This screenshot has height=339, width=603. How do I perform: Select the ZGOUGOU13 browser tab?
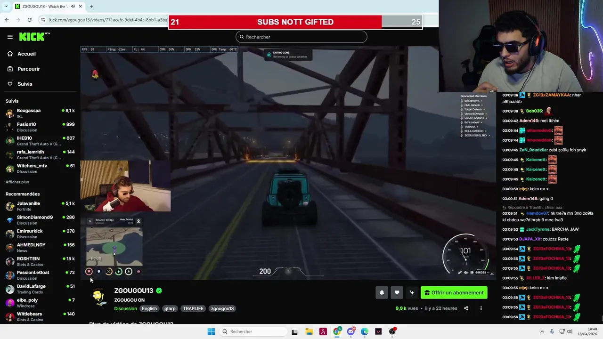48,6
